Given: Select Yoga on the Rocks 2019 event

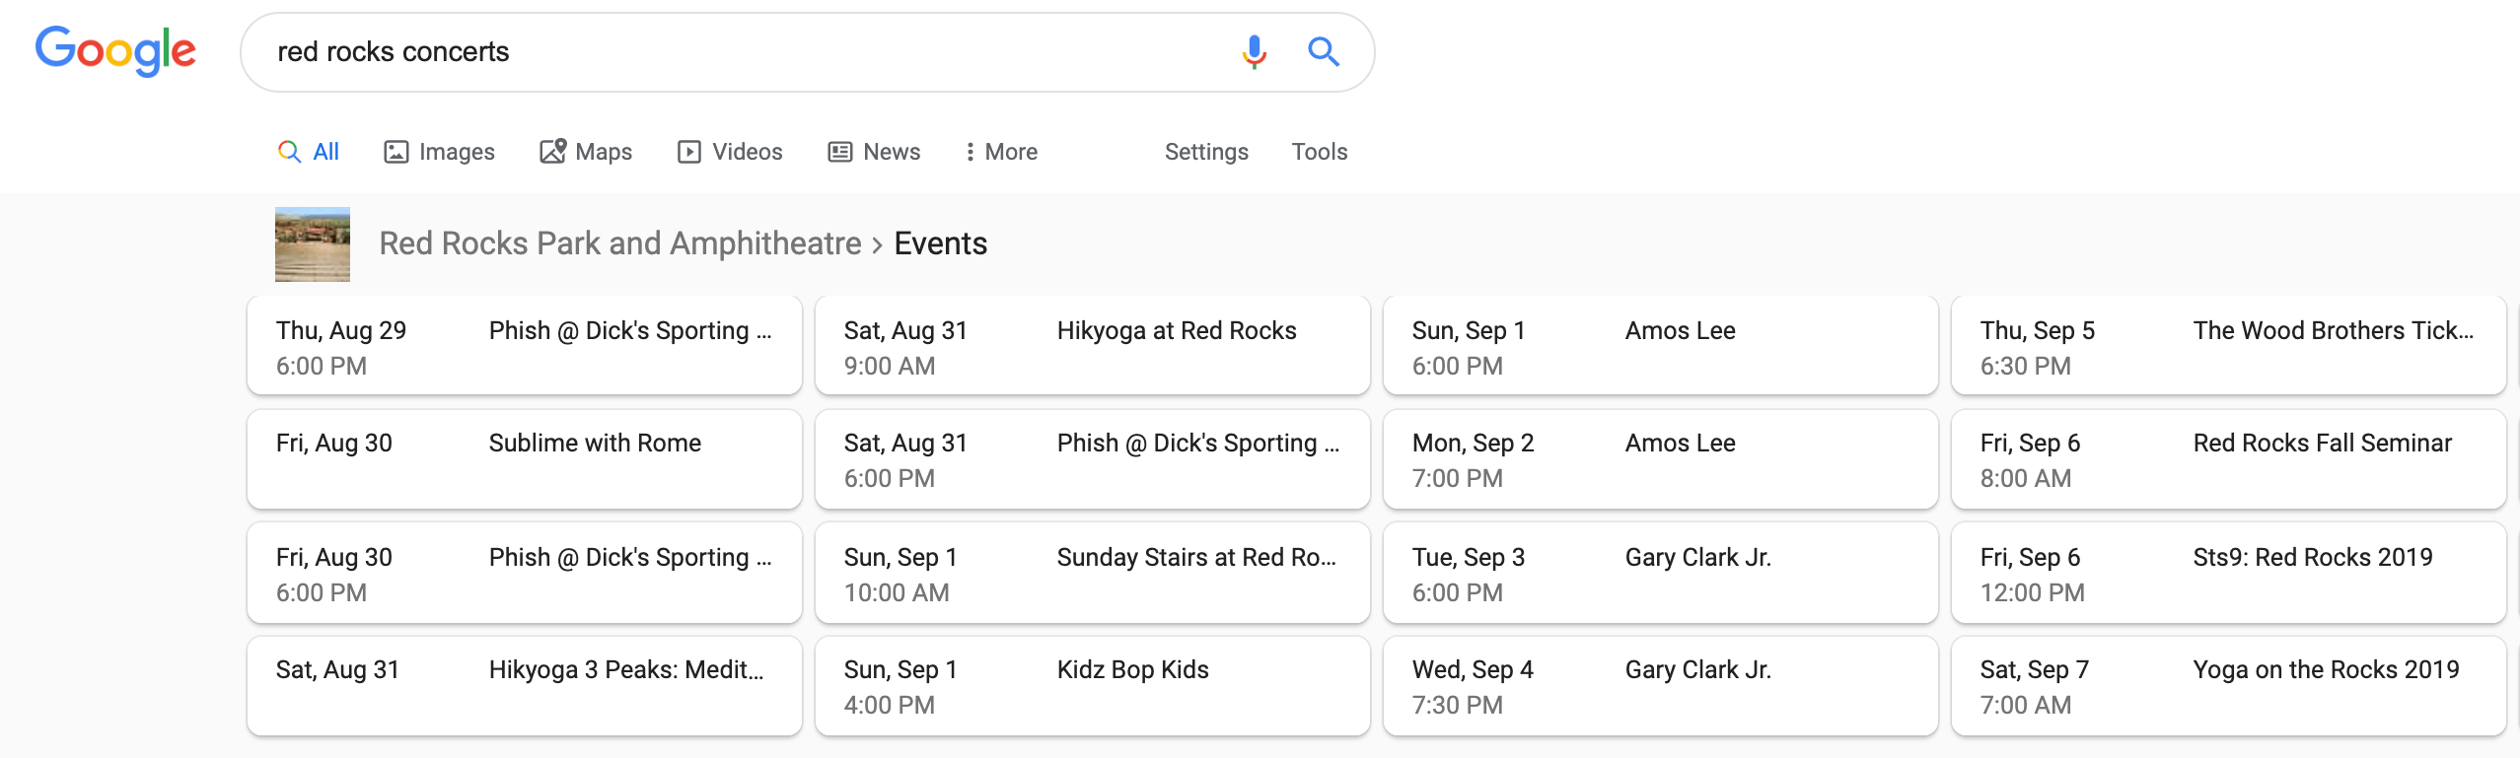Looking at the screenshot, I should tap(2228, 686).
